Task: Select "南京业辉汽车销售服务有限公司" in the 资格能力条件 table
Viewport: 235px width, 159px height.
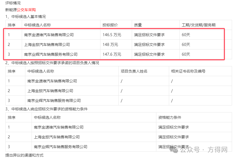Action: click(61, 147)
